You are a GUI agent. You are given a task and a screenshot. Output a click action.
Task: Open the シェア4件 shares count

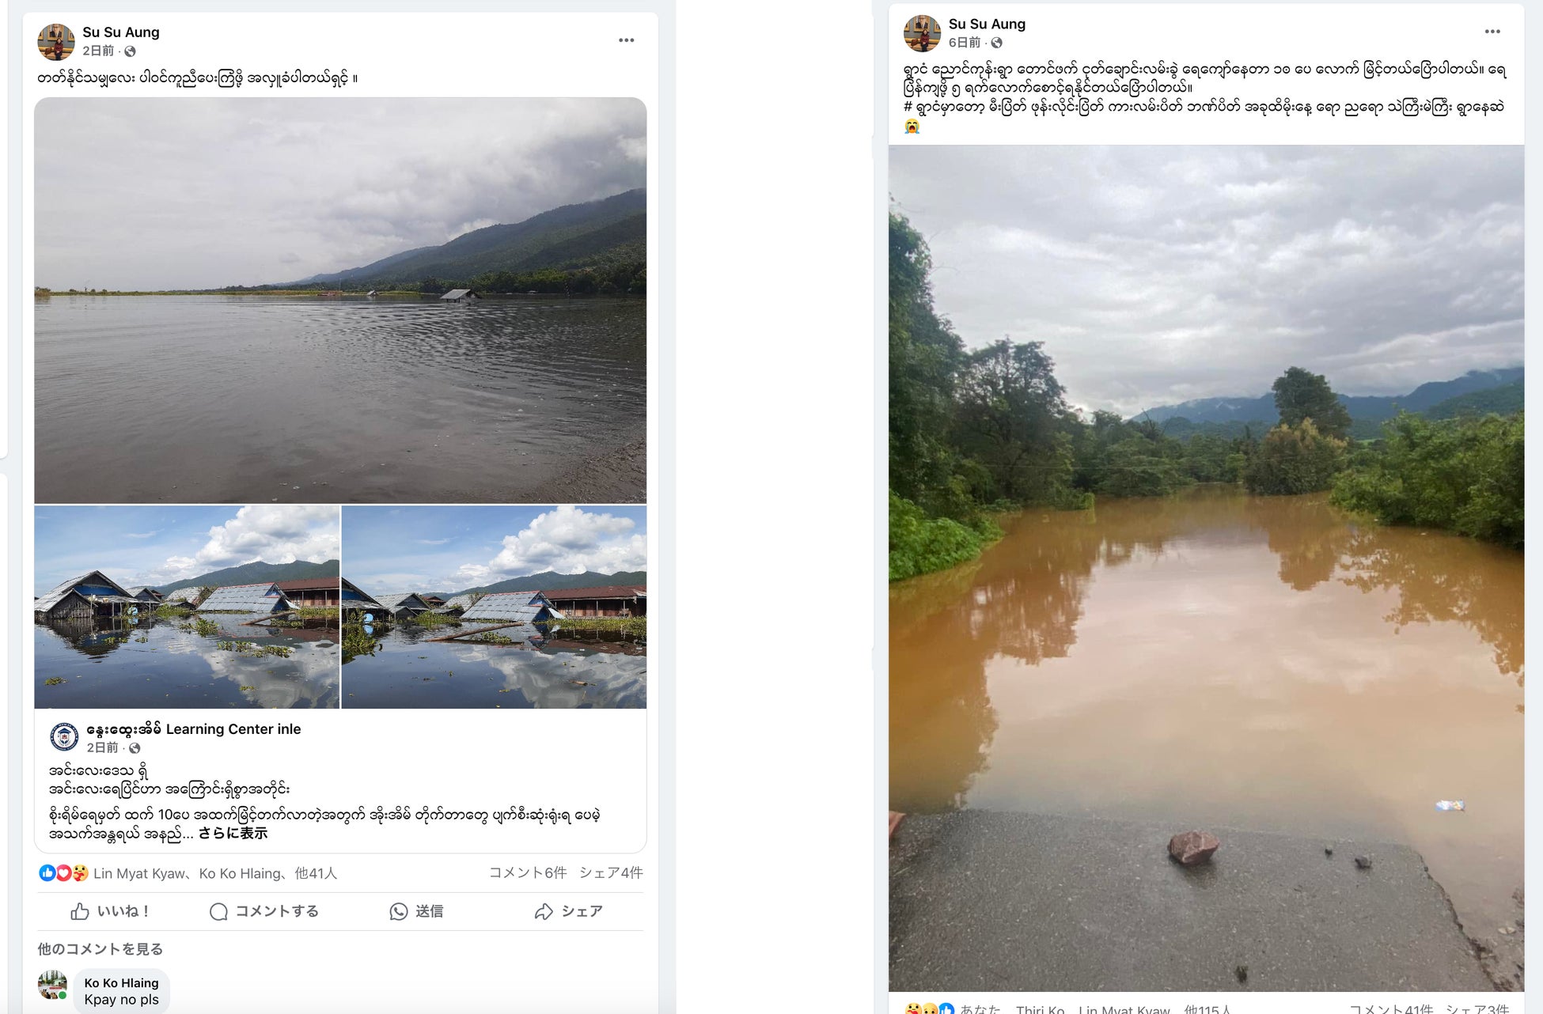(610, 872)
